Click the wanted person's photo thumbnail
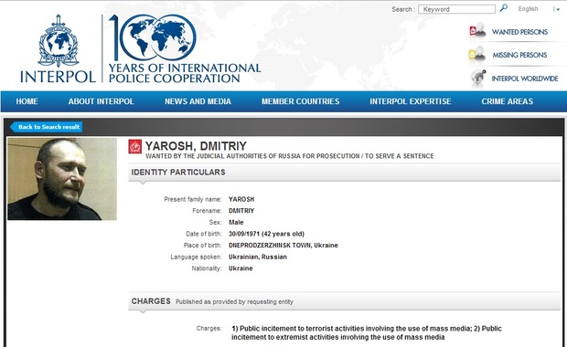 coord(62,179)
